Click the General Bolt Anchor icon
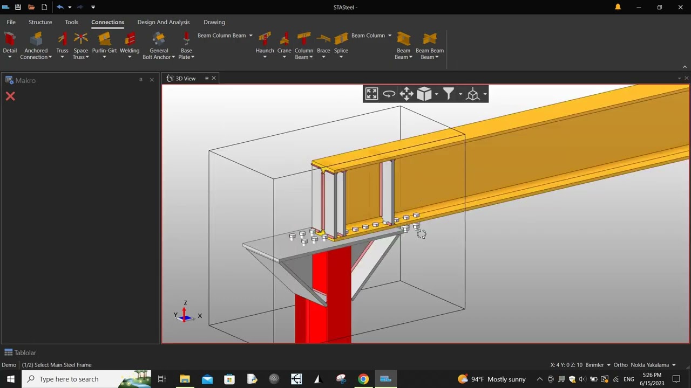 pyautogui.click(x=159, y=39)
